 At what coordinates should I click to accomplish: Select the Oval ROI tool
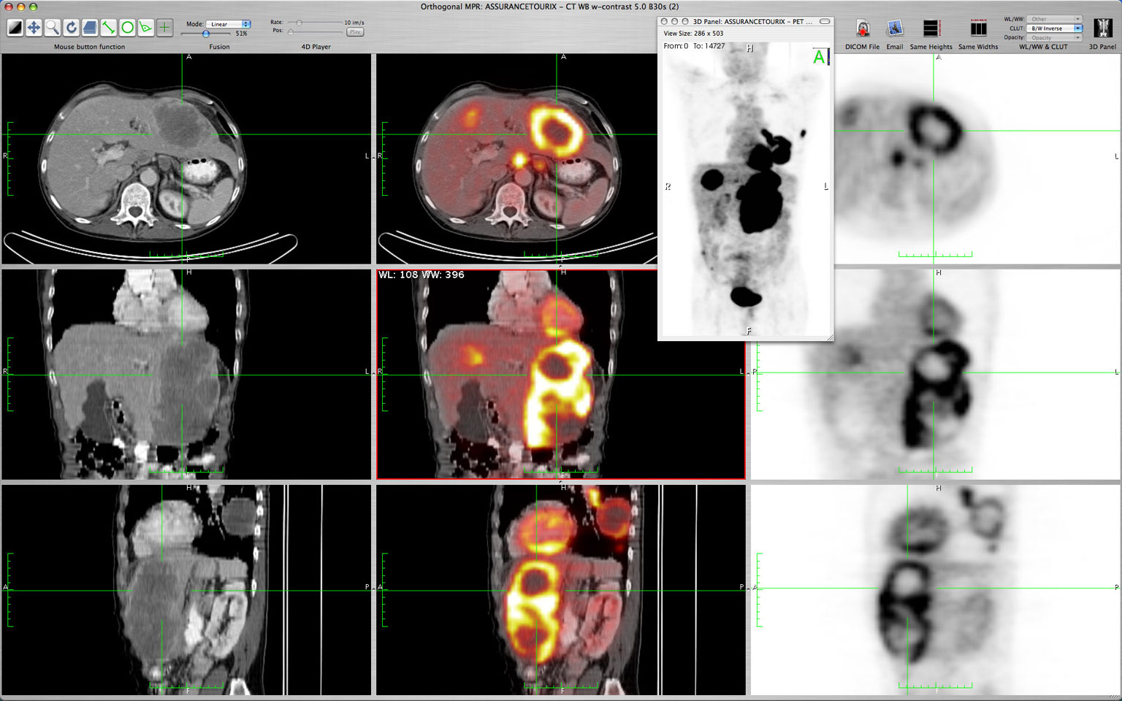point(127,28)
